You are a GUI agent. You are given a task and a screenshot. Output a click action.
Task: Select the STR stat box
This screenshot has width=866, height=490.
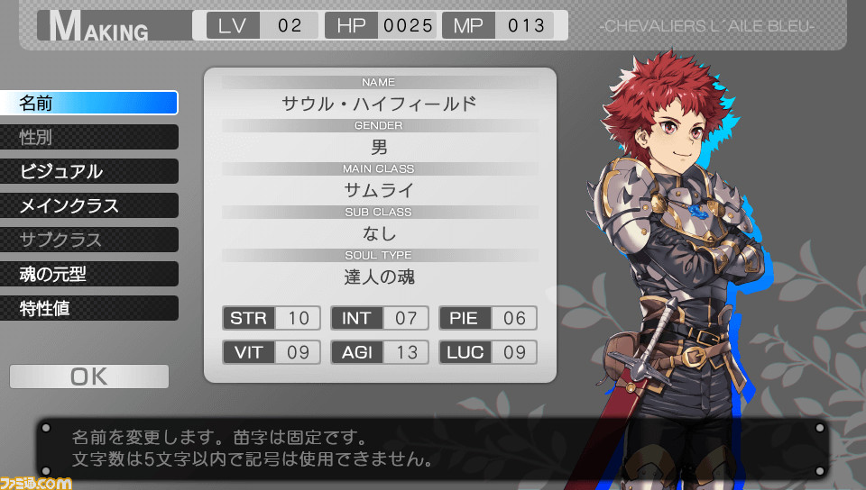[x=272, y=318]
